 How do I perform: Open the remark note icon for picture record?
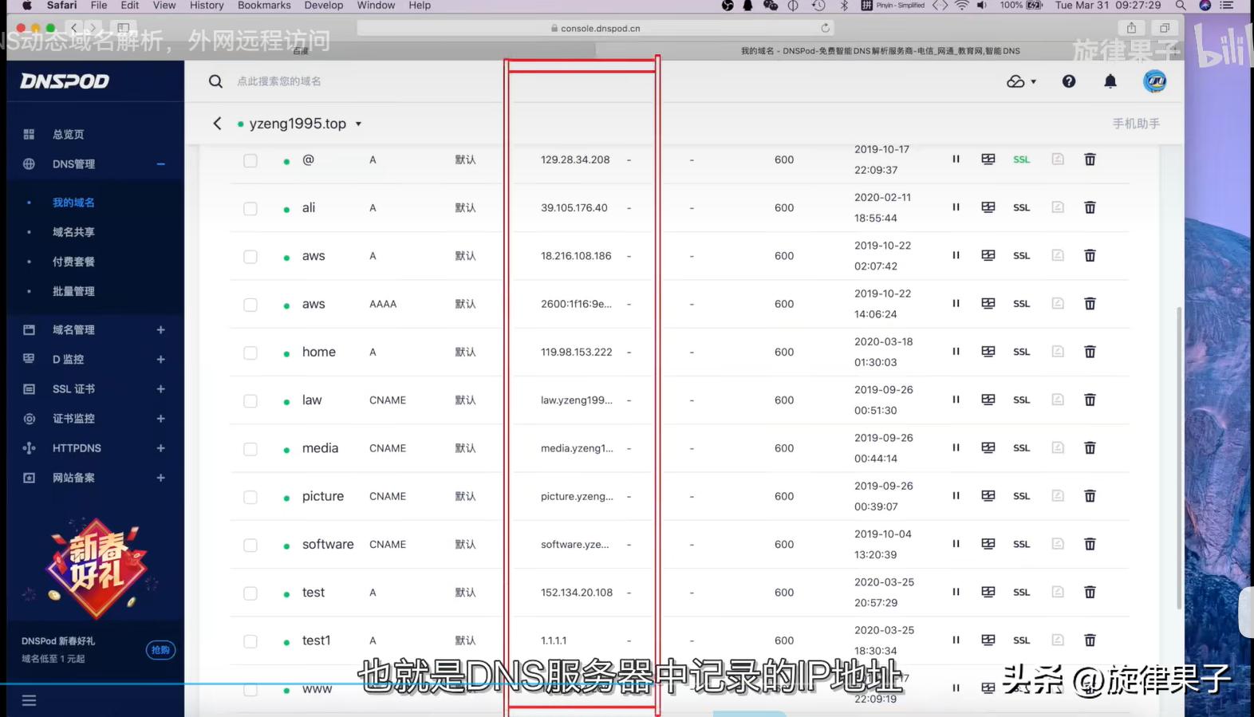tap(1058, 496)
